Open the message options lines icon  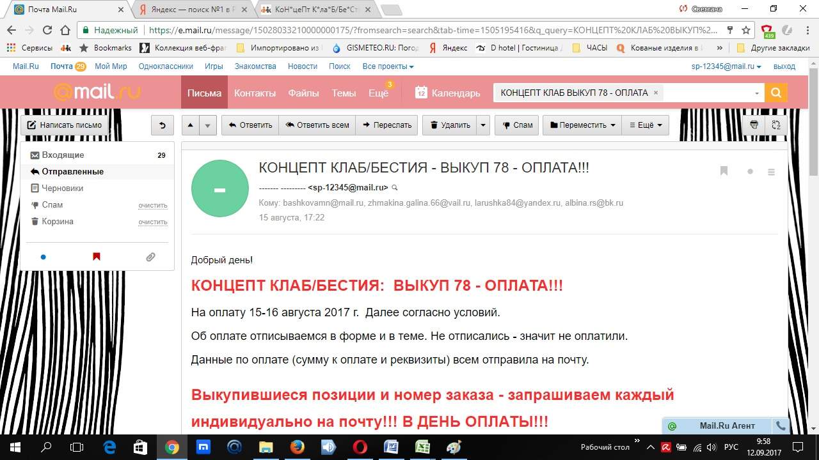[771, 172]
